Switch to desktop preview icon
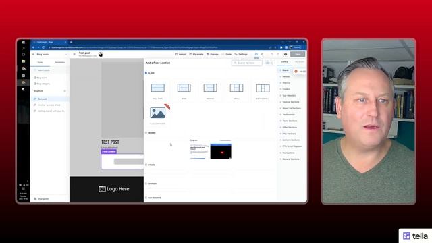 coord(256,54)
